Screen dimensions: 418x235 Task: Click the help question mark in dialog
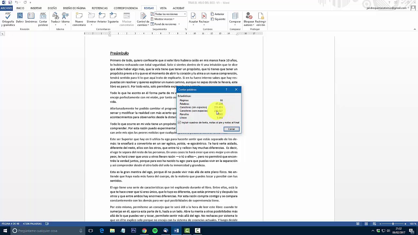pyautogui.click(x=226, y=89)
